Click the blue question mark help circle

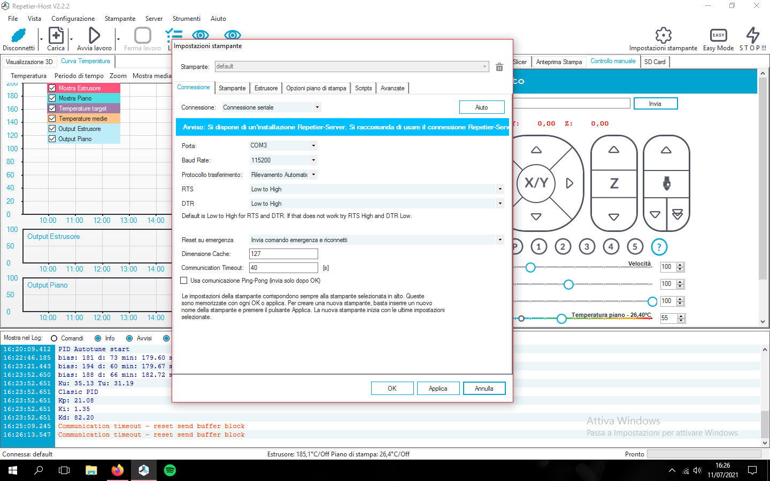(x=659, y=246)
